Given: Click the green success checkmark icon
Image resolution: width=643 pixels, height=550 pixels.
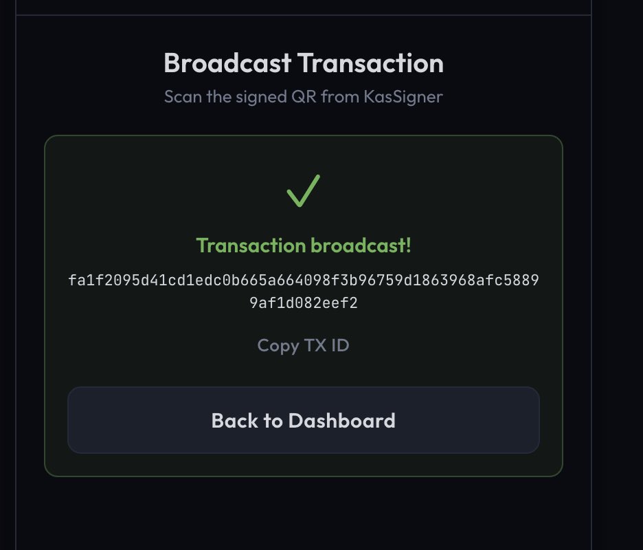Looking at the screenshot, I should click(303, 190).
